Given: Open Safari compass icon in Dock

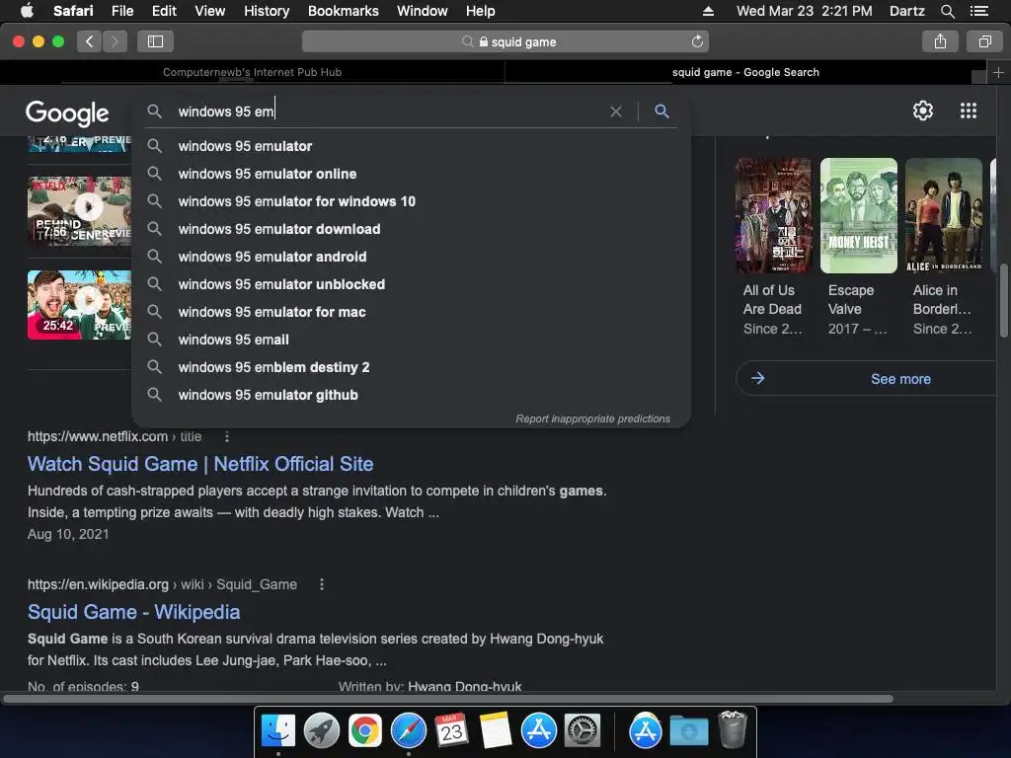Looking at the screenshot, I should point(408,731).
